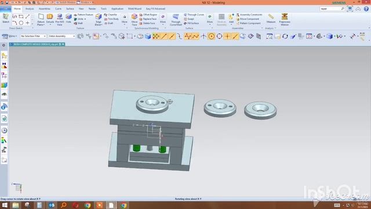Click the Rotate view icon

click(x=285, y=36)
